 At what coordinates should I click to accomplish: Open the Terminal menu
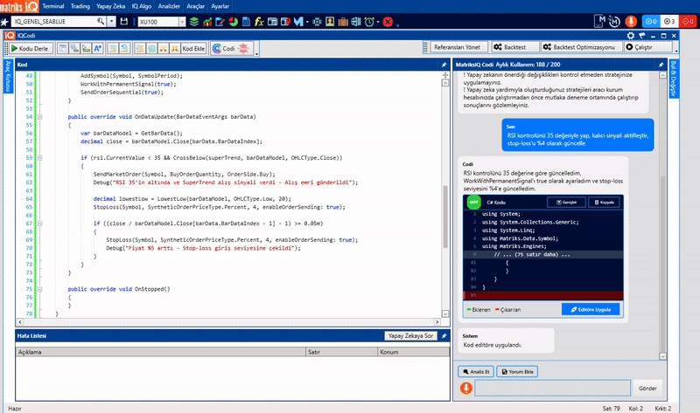tap(53, 6)
